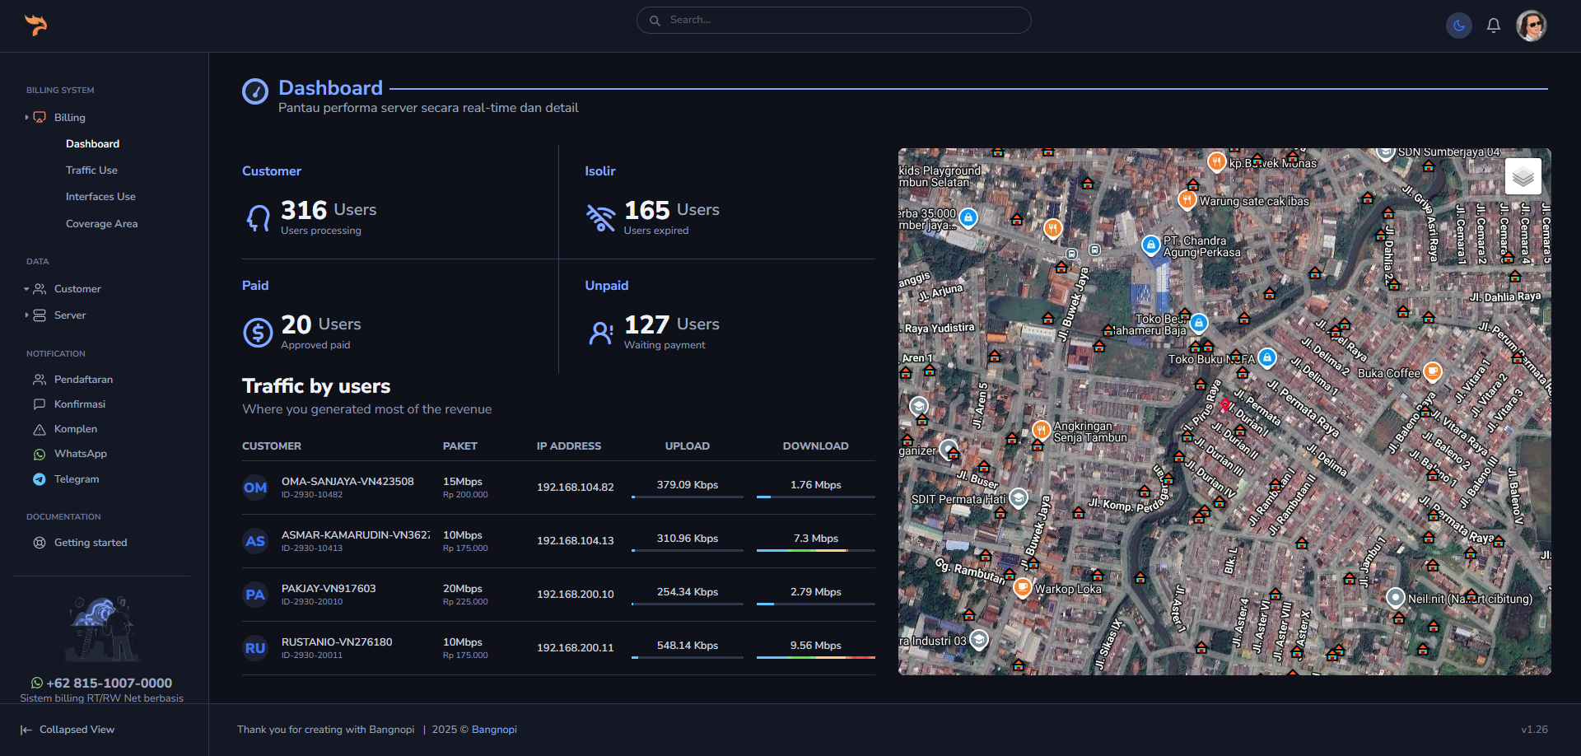Click download progress bar for RUSTANIO-VN276180
The image size is (1581, 756).
coord(815,657)
